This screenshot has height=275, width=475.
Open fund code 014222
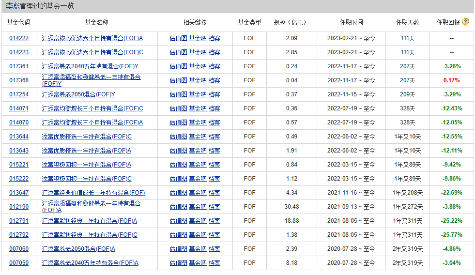[x=19, y=38]
